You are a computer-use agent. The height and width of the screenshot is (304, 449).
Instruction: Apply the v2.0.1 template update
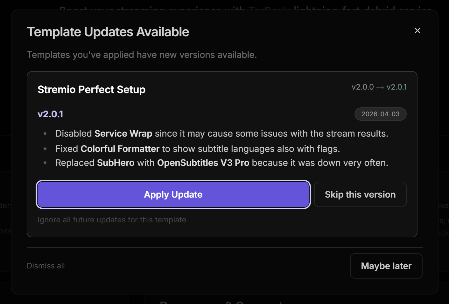[173, 194]
